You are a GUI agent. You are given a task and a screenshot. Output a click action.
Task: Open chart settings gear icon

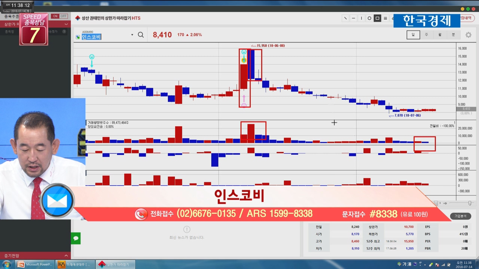click(x=469, y=35)
